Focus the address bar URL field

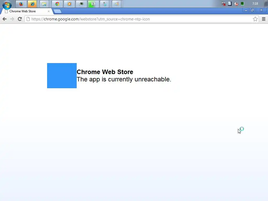pos(142,19)
